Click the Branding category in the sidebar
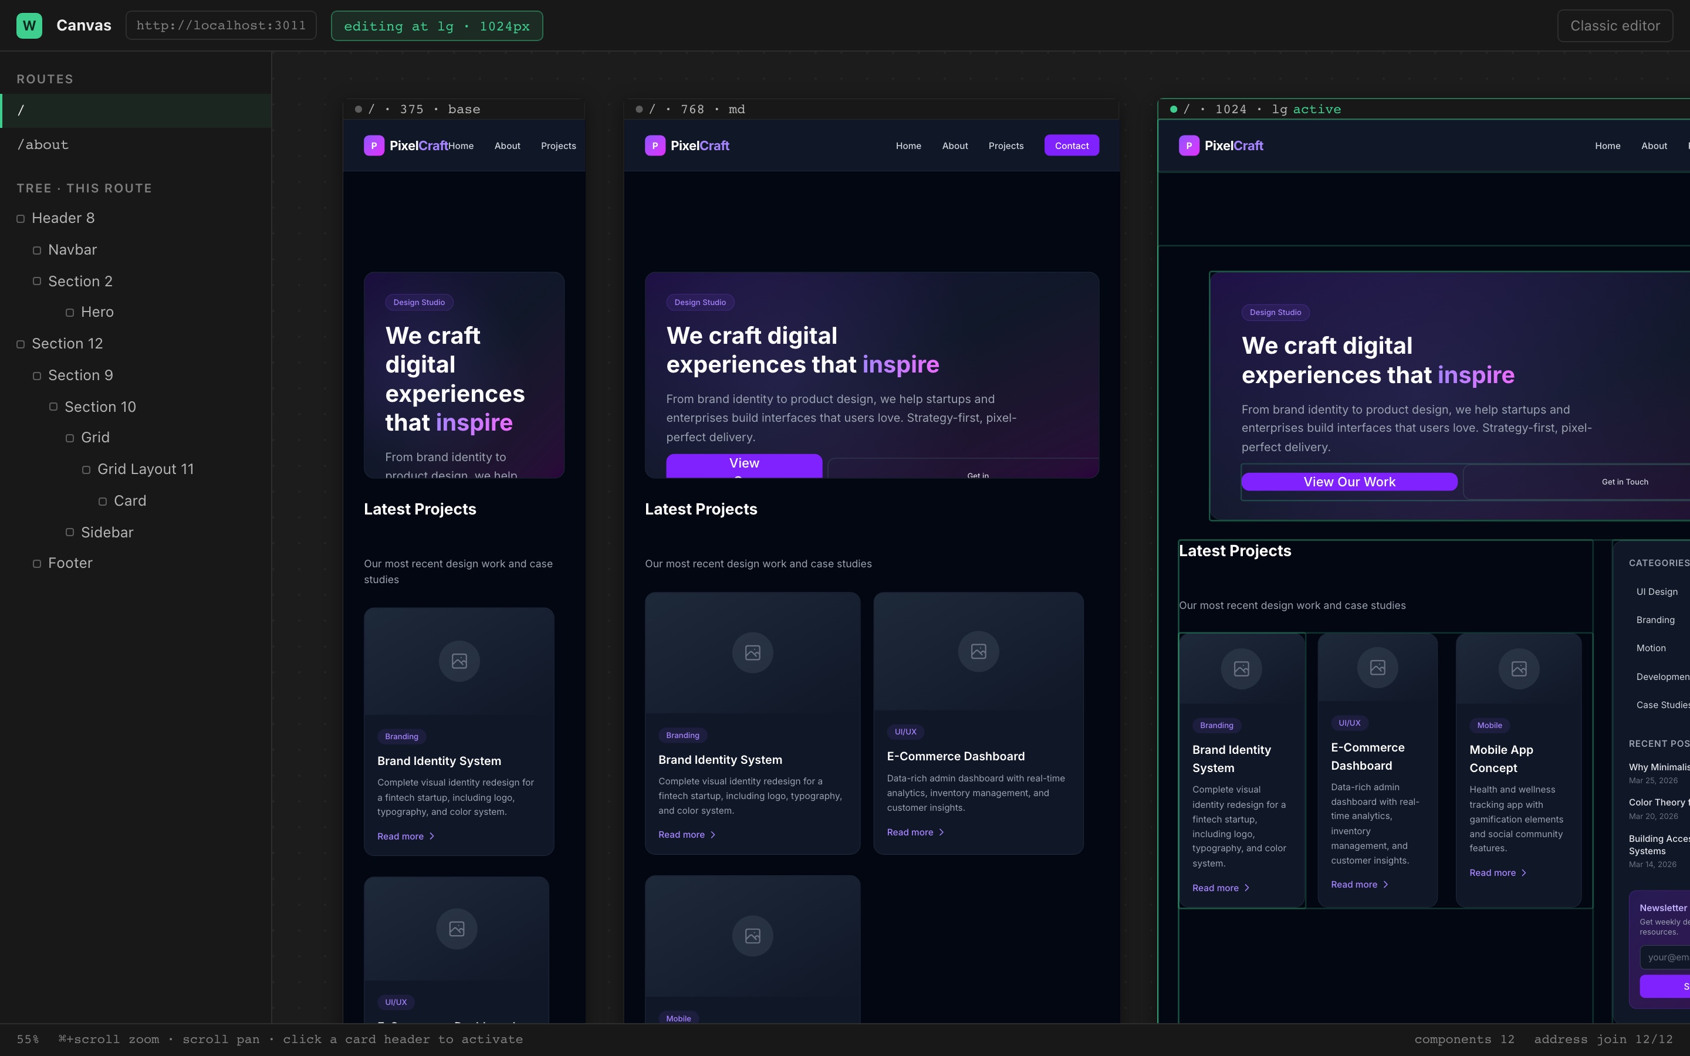The height and width of the screenshot is (1056, 1690). coord(1655,620)
